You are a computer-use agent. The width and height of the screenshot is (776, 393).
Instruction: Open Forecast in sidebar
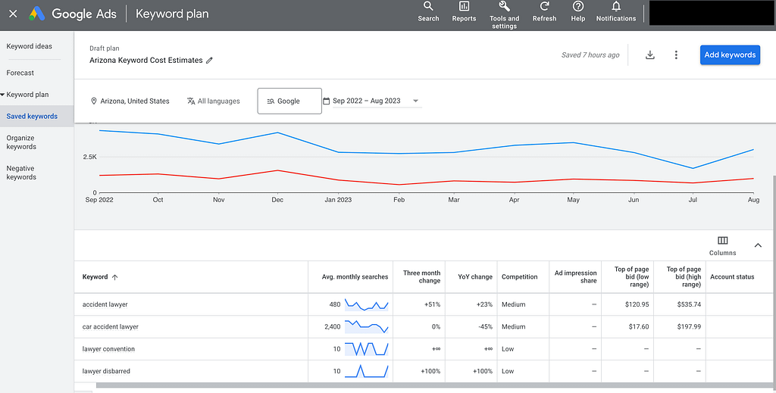click(x=20, y=73)
